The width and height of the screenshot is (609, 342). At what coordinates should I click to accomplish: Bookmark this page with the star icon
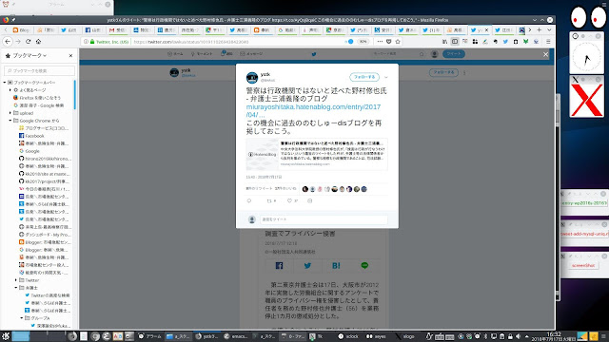tap(398, 42)
